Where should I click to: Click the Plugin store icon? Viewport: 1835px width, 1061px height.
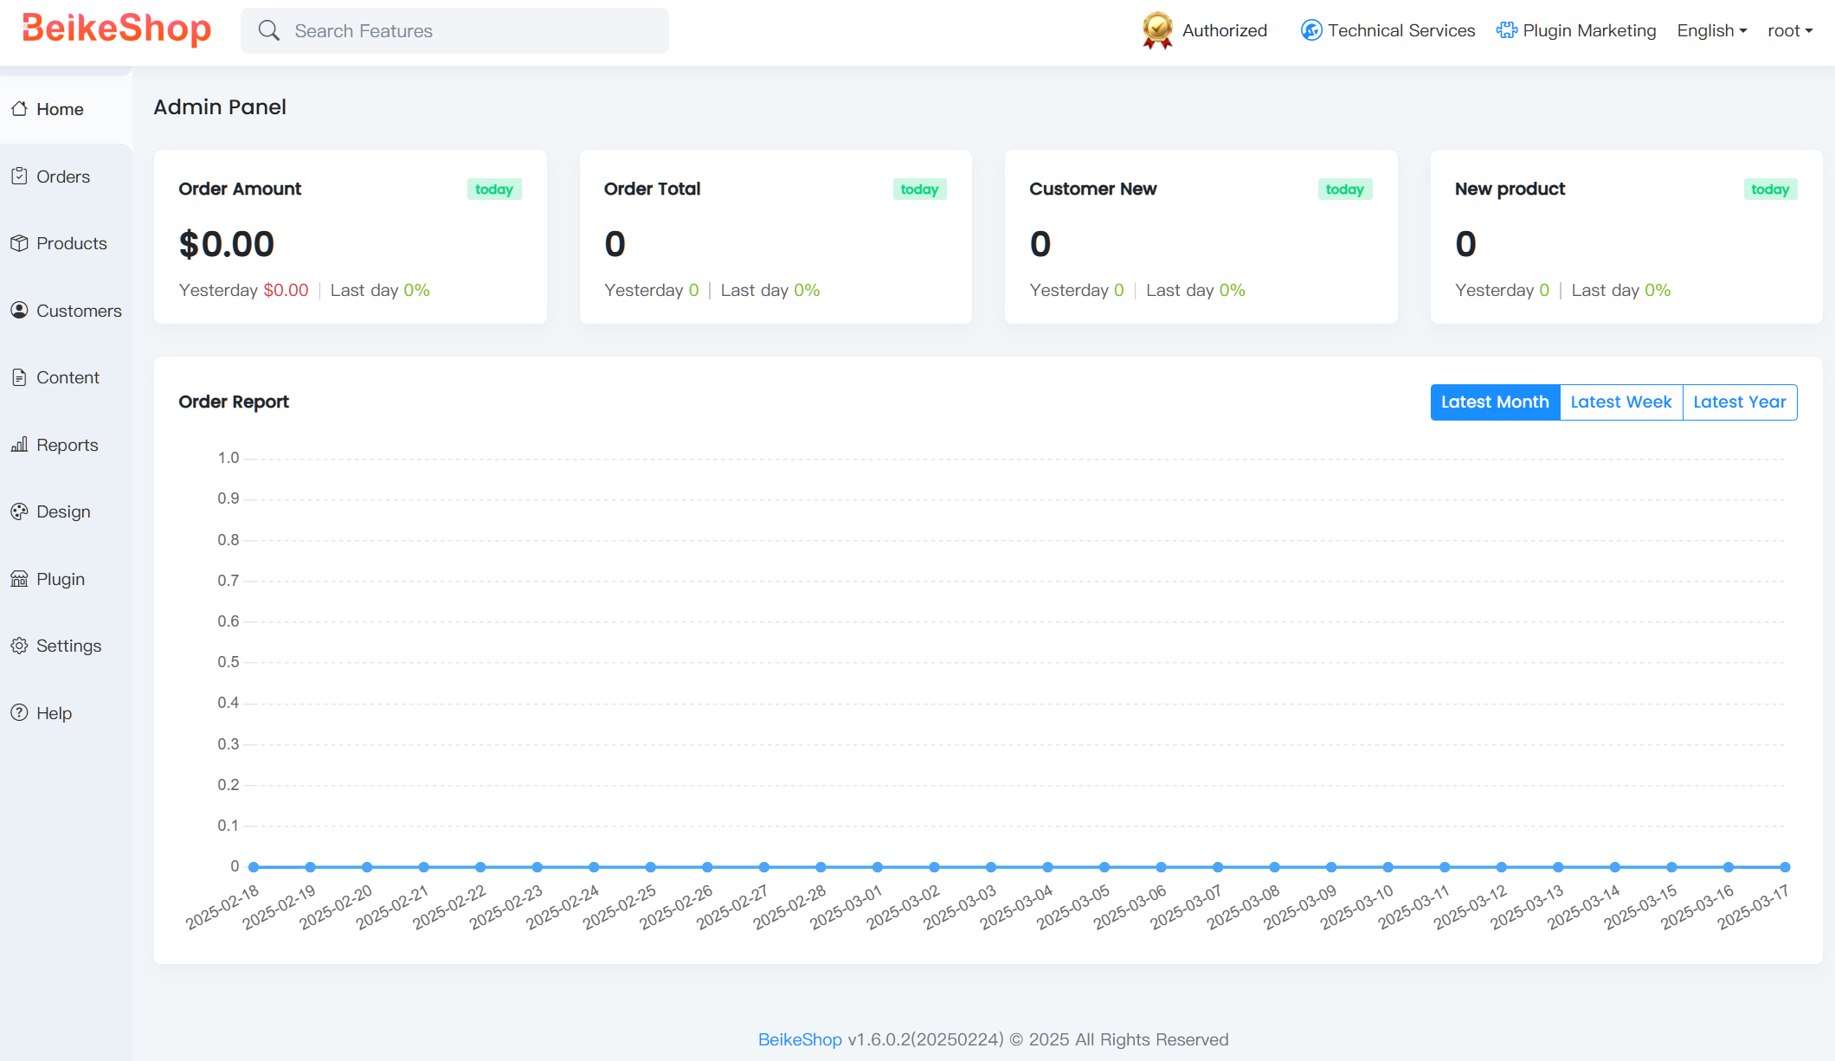coord(19,579)
